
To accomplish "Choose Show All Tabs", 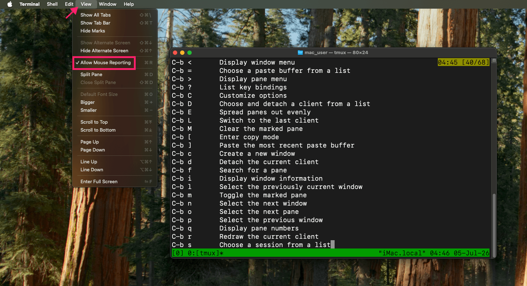I will [115, 15].
